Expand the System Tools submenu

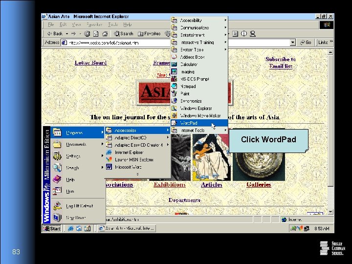199,49
